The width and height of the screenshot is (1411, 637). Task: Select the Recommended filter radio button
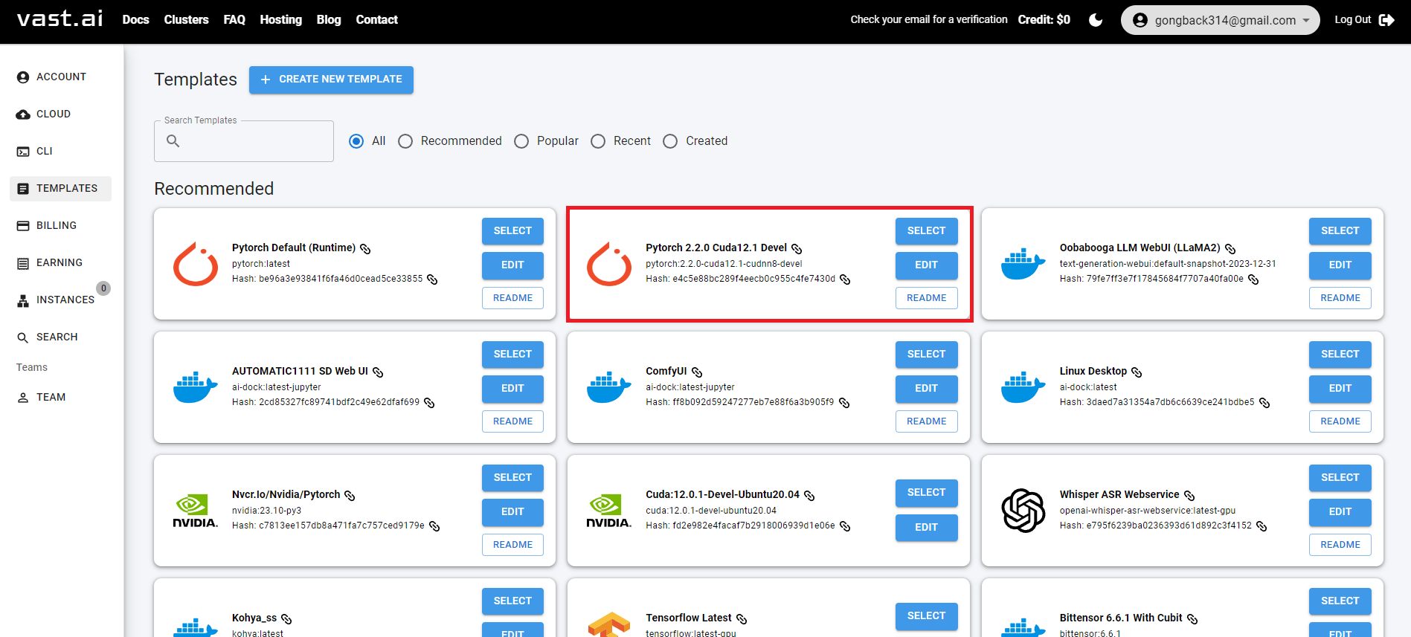pos(405,141)
